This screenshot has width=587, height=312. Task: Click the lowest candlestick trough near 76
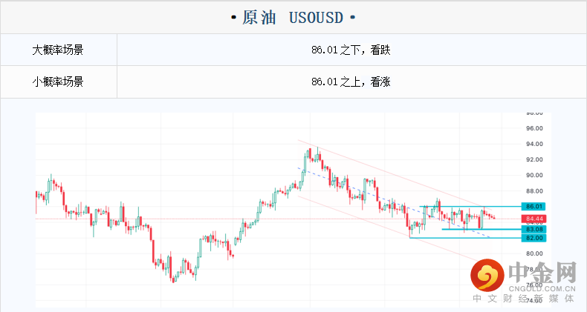174,280
